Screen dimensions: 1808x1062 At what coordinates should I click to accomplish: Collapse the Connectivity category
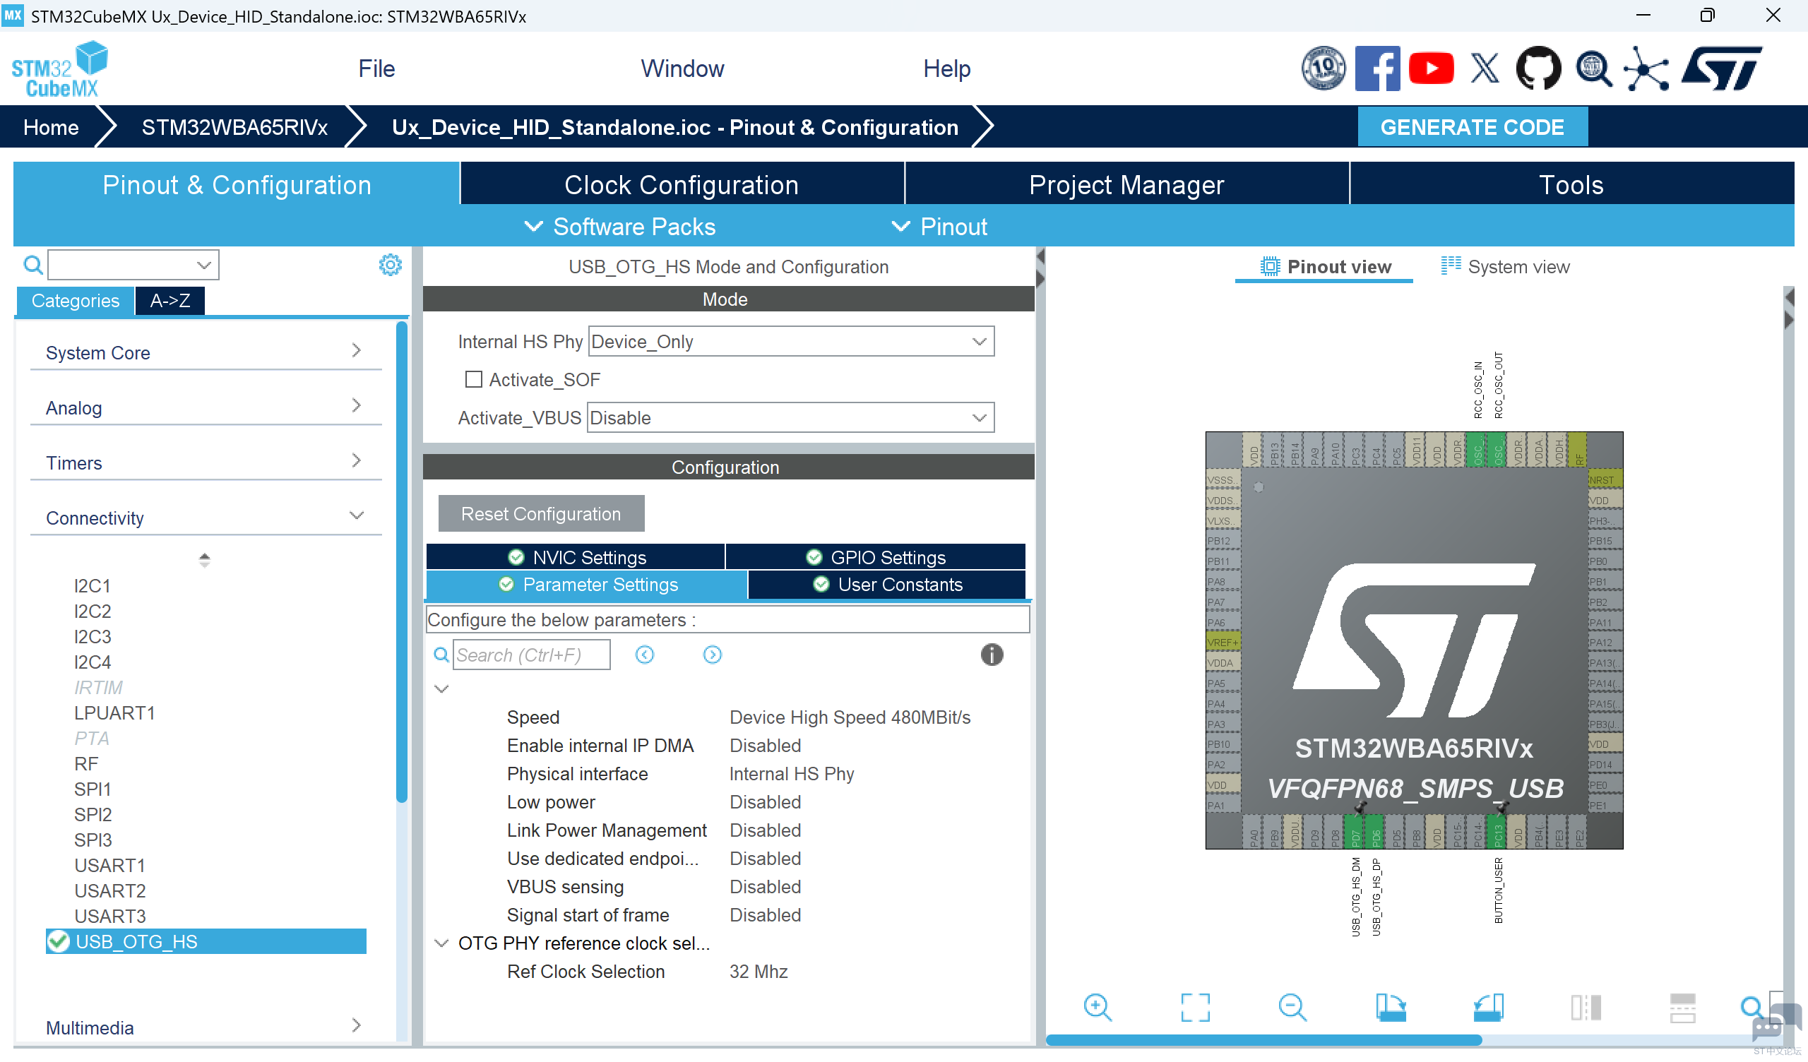tap(206, 518)
